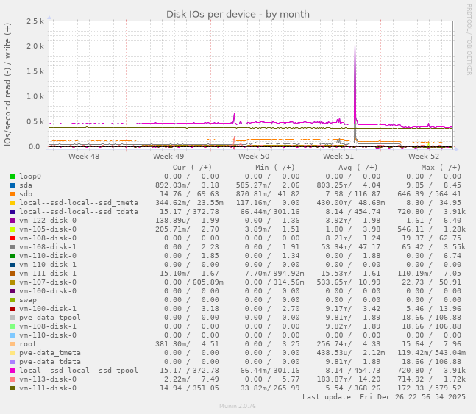Click the dark olive vm-111-disk-0 legend swatch
The width and height of the screenshot is (476, 414).
(13, 388)
